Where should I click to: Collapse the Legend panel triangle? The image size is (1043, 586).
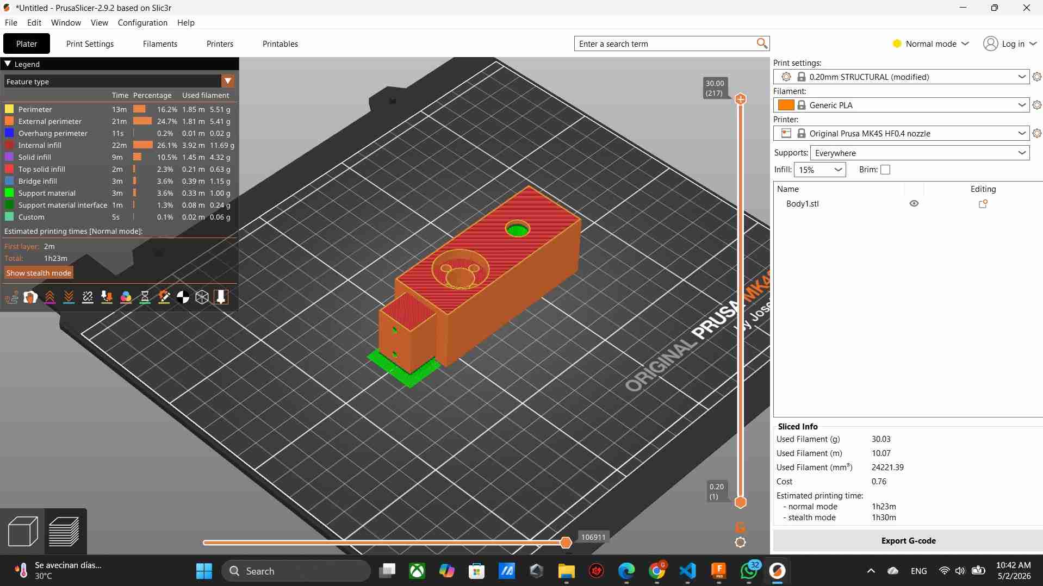8,64
